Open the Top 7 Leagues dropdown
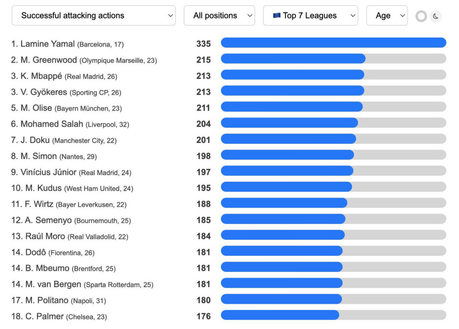 pyautogui.click(x=310, y=16)
